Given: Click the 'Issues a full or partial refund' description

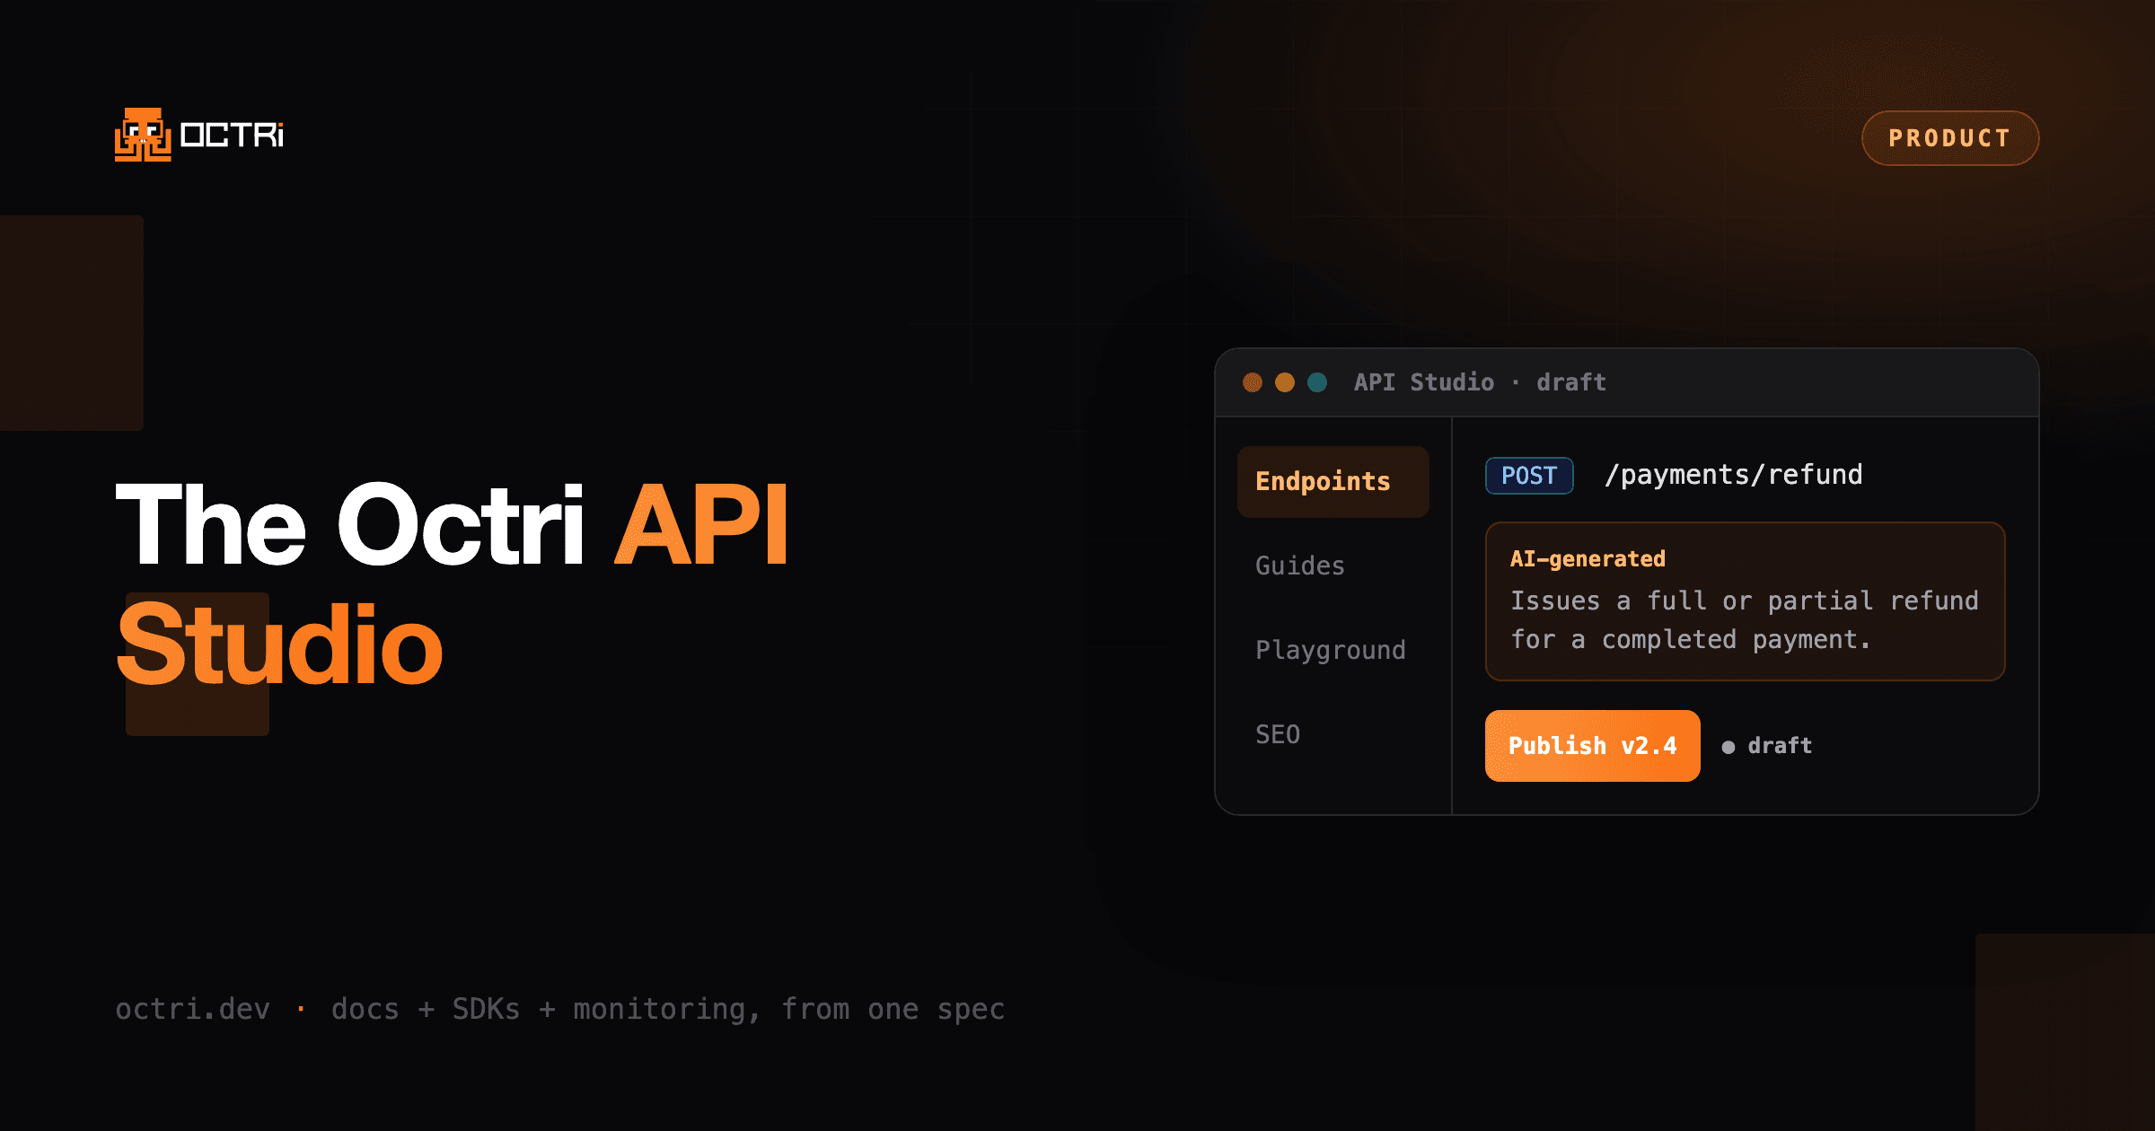Looking at the screenshot, I should point(1745,620).
